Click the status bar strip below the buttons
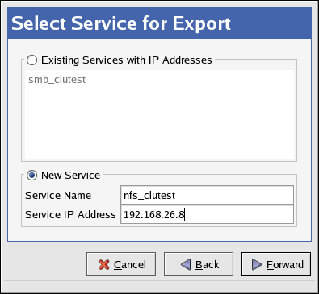Viewport: 319px width, 294px height. point(159,287)
